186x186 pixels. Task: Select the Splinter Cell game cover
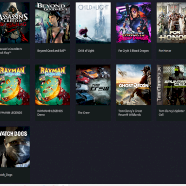[x=171, y=85]
